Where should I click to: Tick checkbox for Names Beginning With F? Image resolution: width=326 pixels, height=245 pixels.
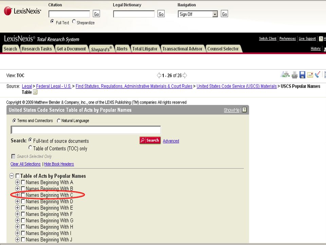coord(23,214)
